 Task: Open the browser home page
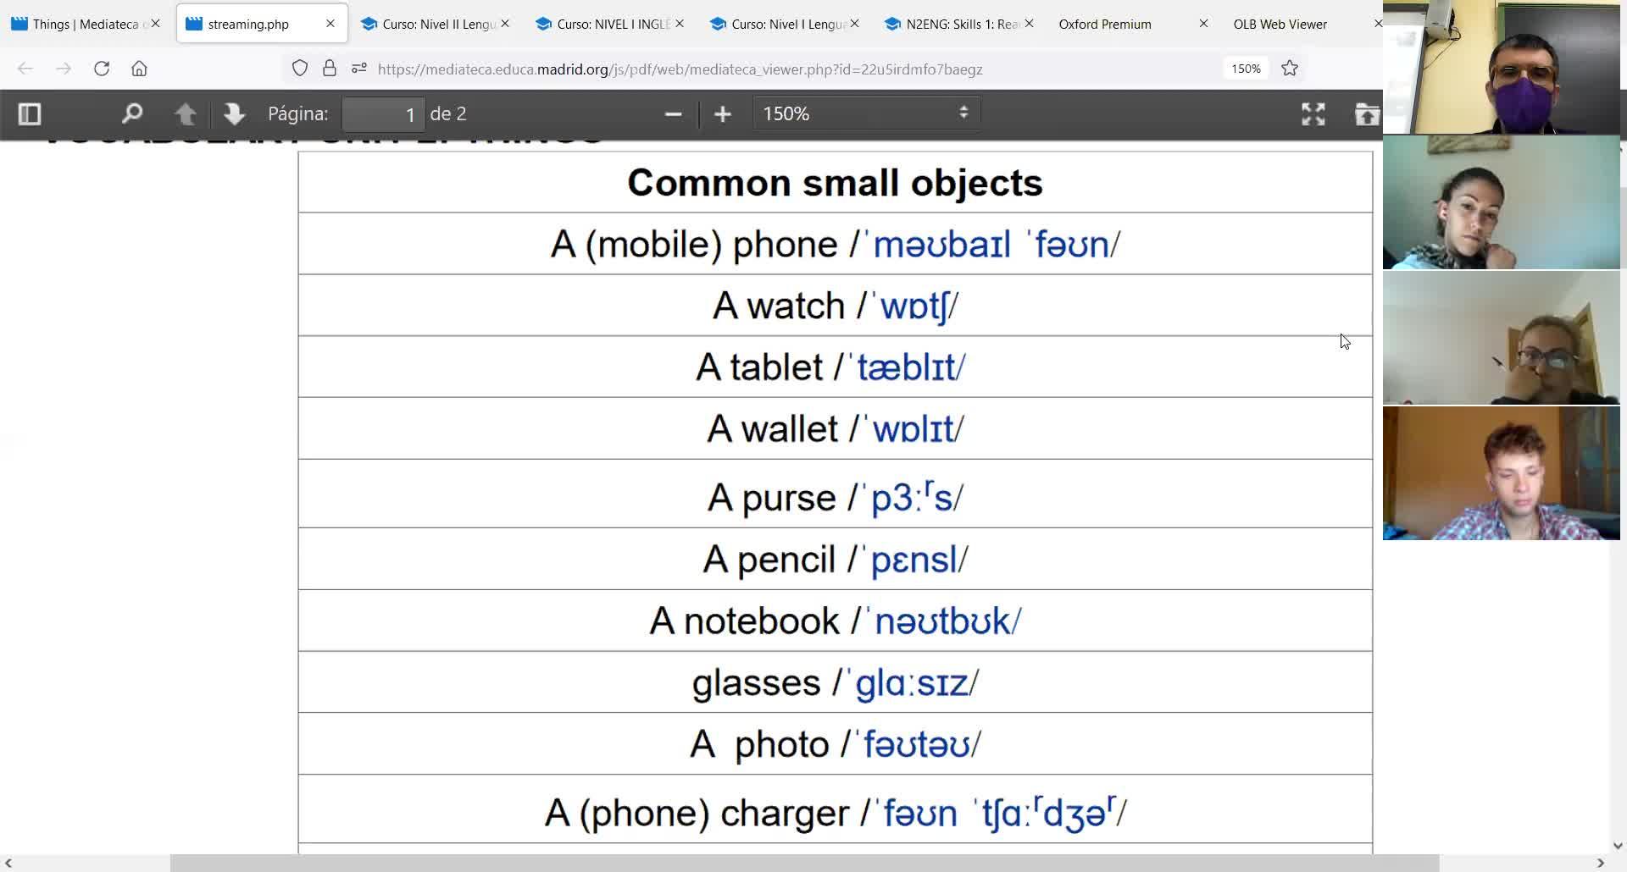click(139, 69)
